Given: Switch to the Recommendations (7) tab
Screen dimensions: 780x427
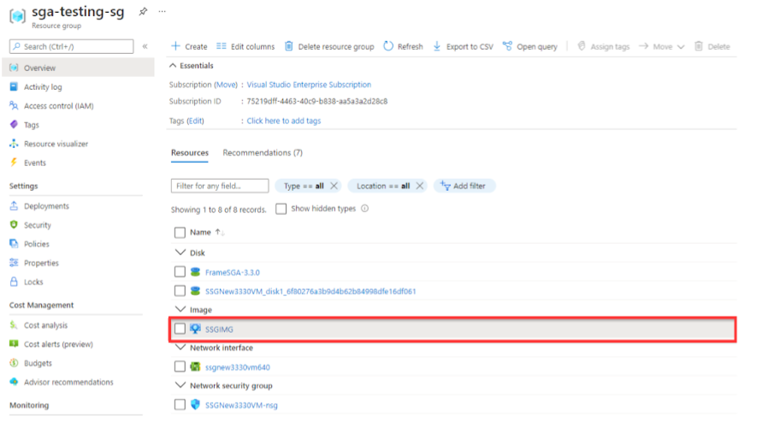Looking at the screenshot, I should point(263,153).
